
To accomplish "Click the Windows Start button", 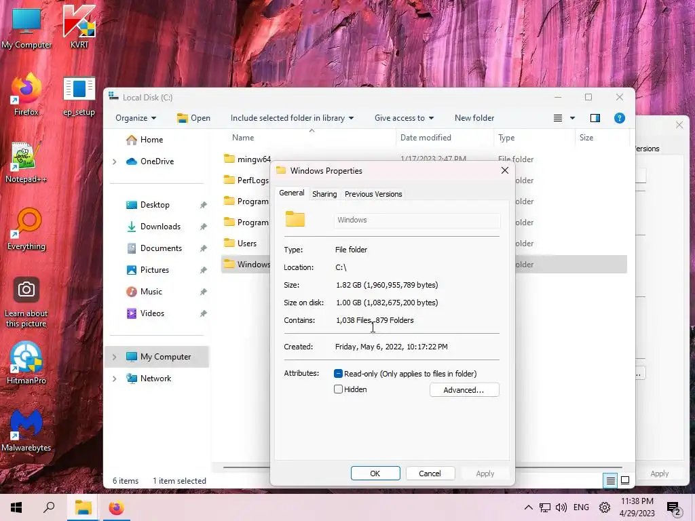I will pos(16,507).
